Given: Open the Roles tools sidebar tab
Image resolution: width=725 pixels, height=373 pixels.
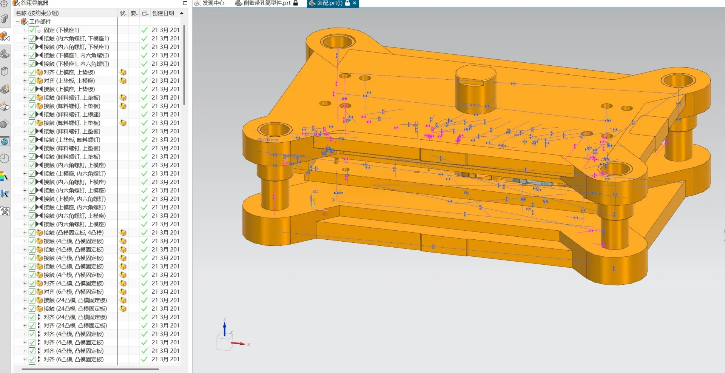Looking at the screenshot, I should tap(5, 211).
